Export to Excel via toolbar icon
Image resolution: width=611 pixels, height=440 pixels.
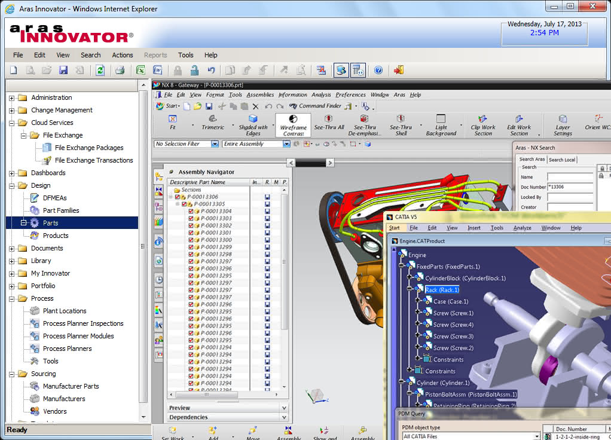click(140, 70)
